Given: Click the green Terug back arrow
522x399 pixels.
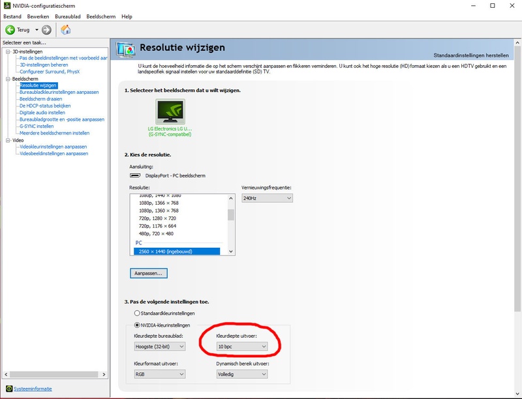Looking at the screenshot, I should (10, 30).
